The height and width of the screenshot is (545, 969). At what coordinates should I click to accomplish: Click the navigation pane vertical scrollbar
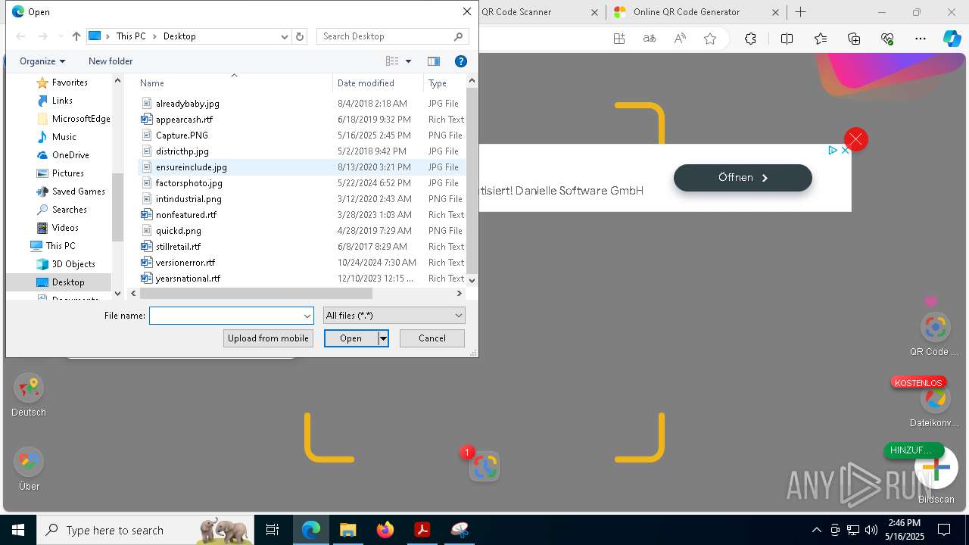coord(117,206)
